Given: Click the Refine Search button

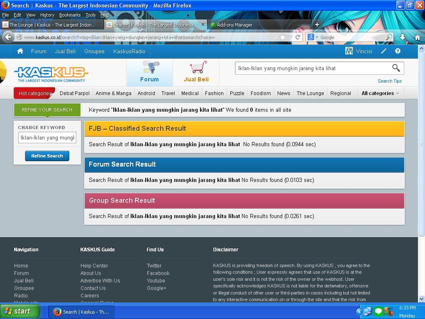Looking at the screenshot, I should pyautogui.click(x=47, y=156).
